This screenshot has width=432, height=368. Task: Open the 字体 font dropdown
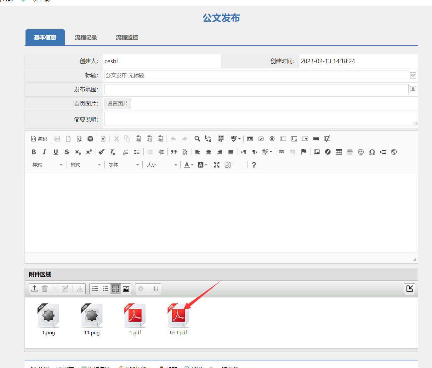coord(123,165)
